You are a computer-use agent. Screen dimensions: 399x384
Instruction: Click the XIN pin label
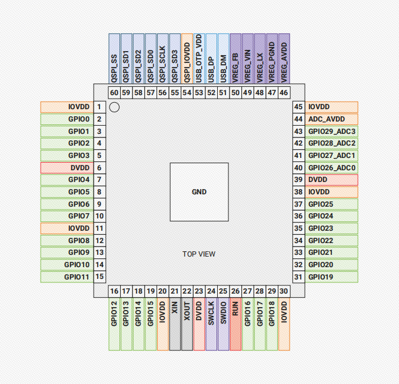(175, 324)
